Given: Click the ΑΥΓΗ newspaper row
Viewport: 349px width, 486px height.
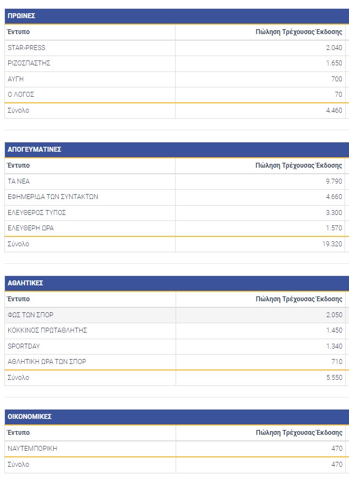Looking at the screenshot, I should tap(16, 79).
